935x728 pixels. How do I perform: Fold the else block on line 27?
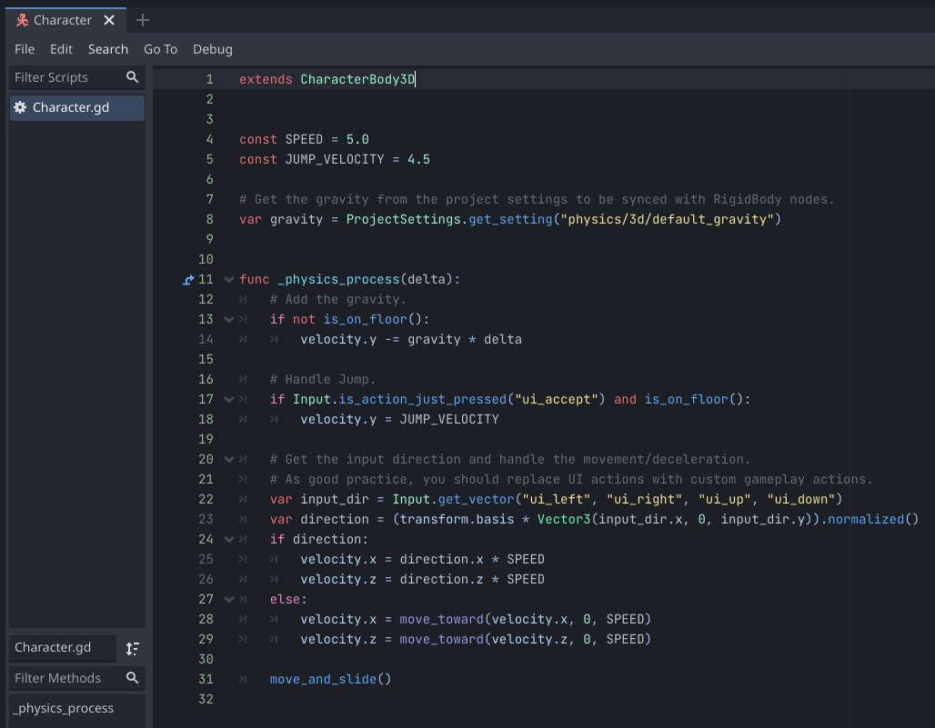point(229,600)
